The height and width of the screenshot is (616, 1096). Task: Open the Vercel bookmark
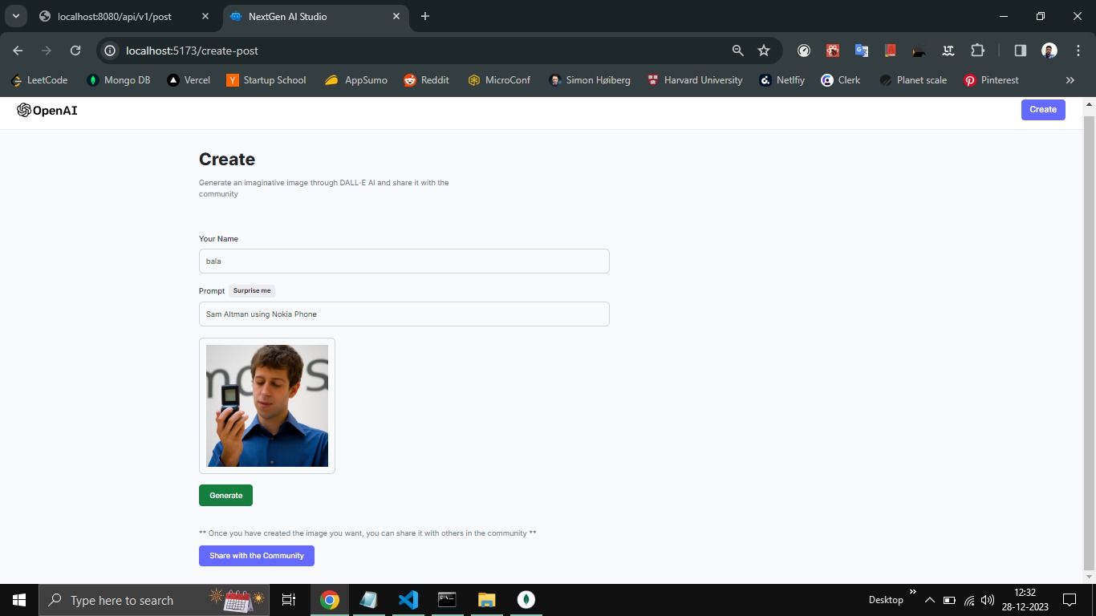[189, 80]
